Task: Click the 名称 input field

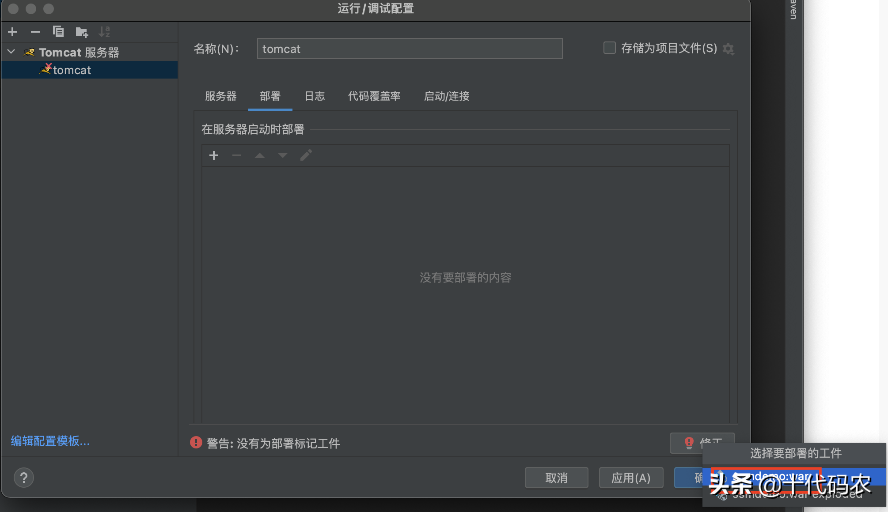Action: [410, 49]
